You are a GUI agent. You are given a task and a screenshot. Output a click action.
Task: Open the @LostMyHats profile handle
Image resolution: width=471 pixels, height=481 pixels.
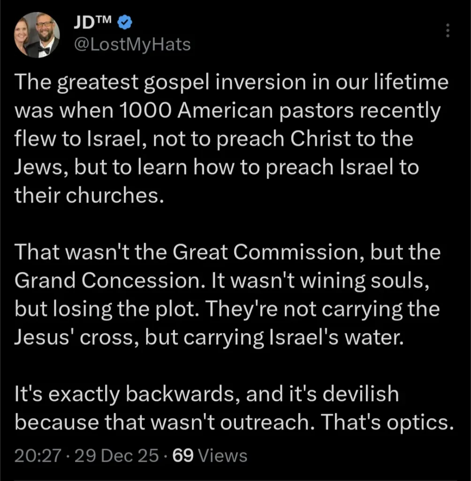point(132,44)
